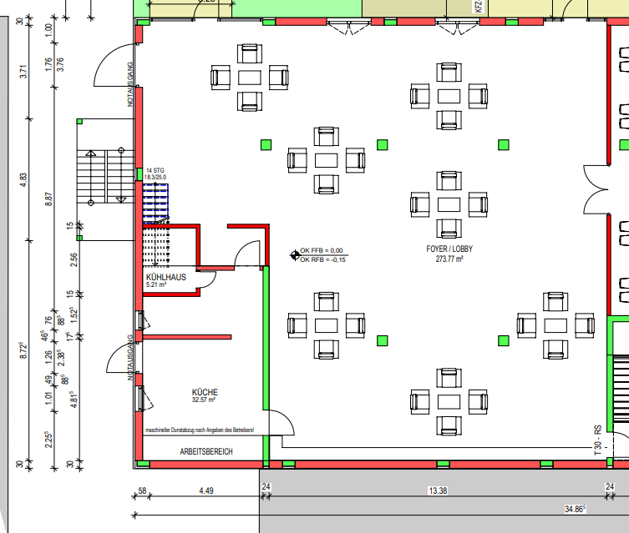Image resolution: width=629 pixels, height=533 pixels.
Task: Select the 2.56 dimension value
Action: pos(73,260)
